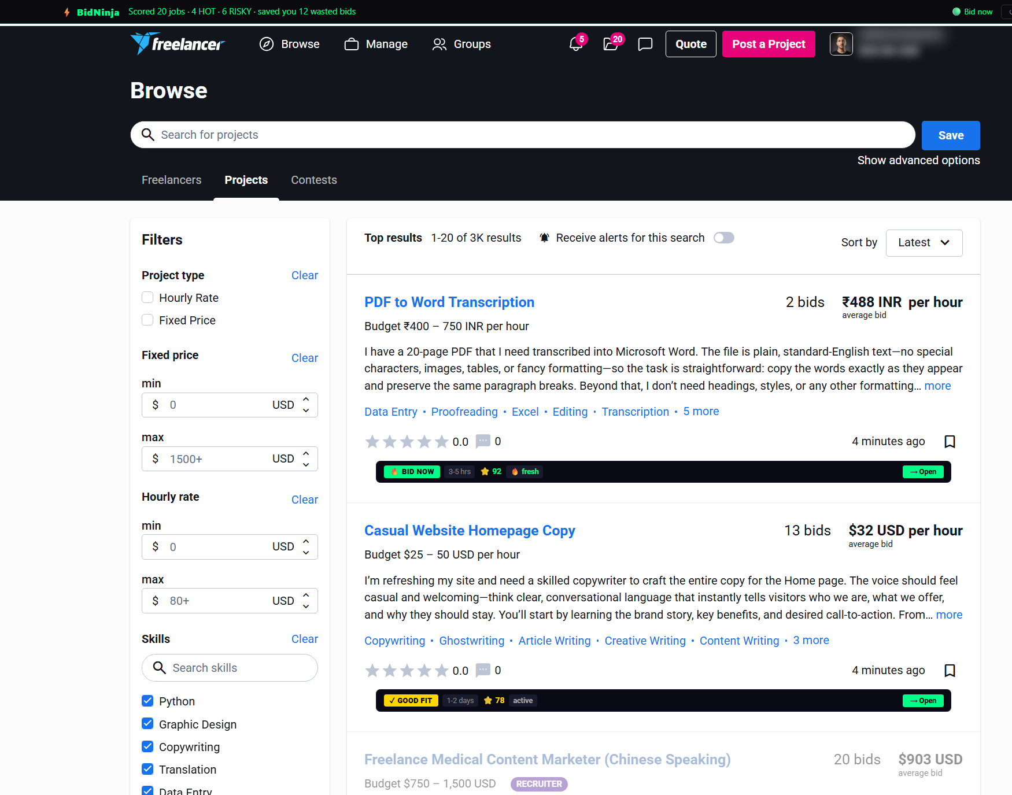Open the messages chat icon
Viewport: 1012px width, 795px height.
(645, 44)
